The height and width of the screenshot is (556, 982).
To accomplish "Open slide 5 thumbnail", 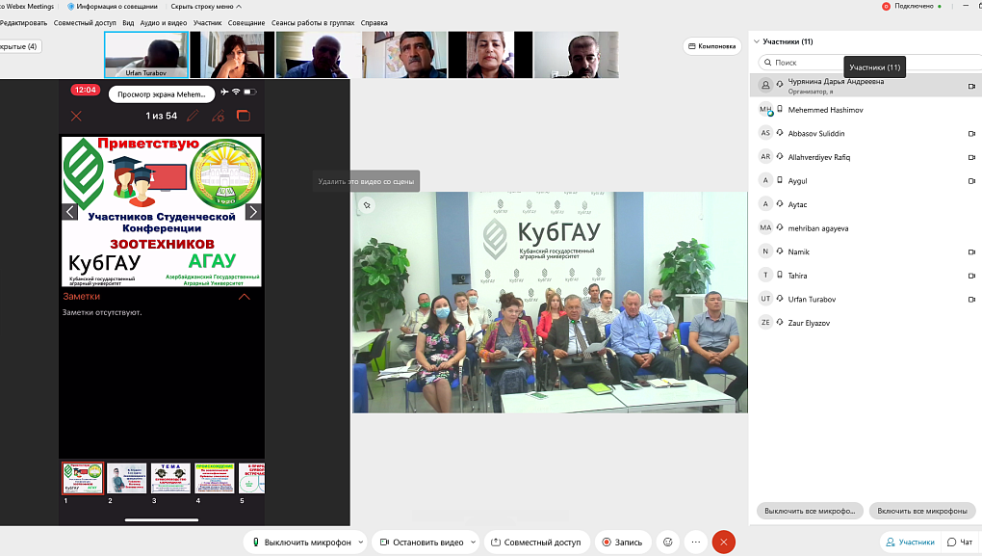I will pos(252,478).
